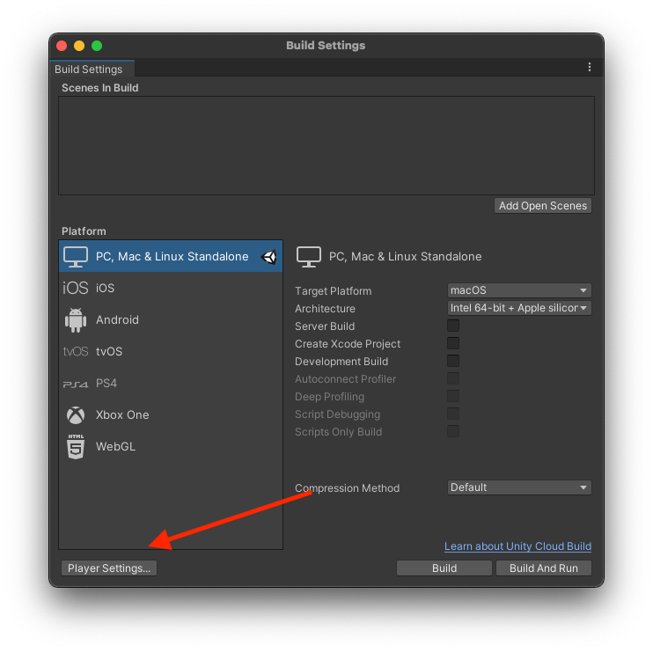The image size is (653, 652).
Task: Select the PS4 platform row
Action: (x=171, y=383)
